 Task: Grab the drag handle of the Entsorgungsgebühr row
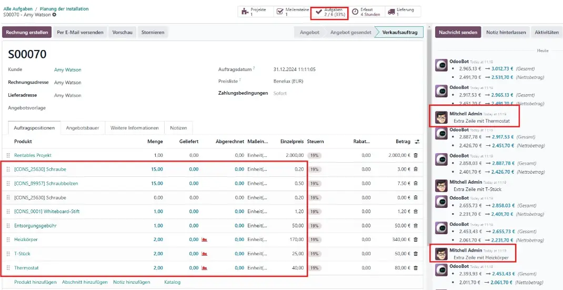8,226
